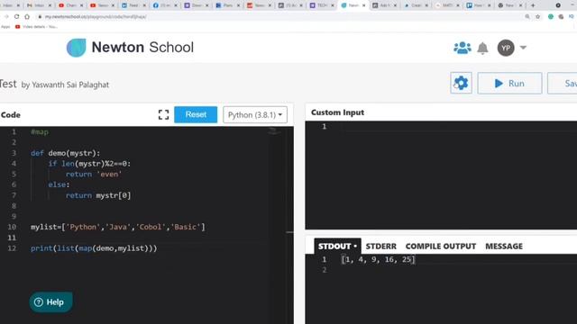The height and width of the screenshot is (324, 577).
Task: Open the Help widget
Action: 50,302
